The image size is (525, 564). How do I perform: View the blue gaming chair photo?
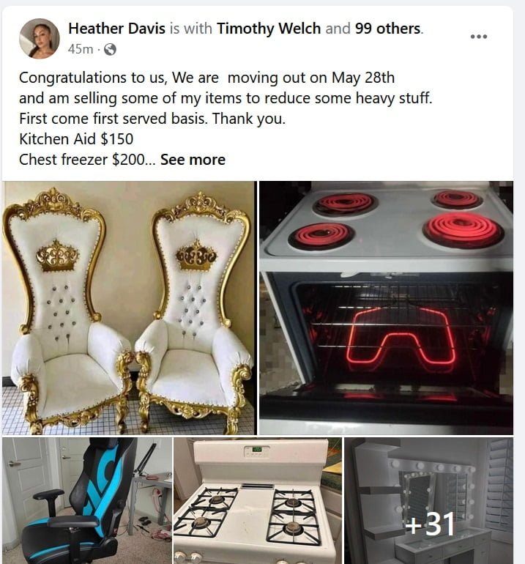(87, 501)
